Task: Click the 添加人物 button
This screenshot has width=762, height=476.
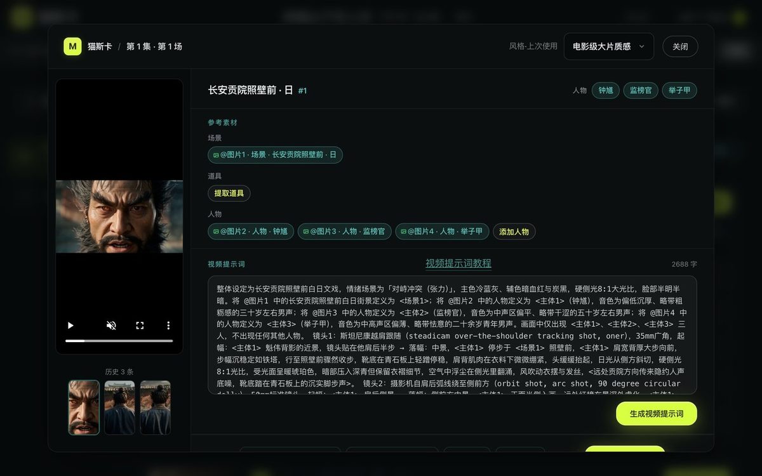Action: point(514,232)
